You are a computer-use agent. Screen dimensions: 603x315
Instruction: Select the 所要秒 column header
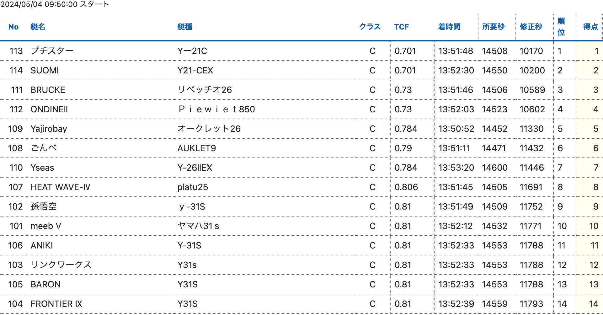tap(493, 27)
